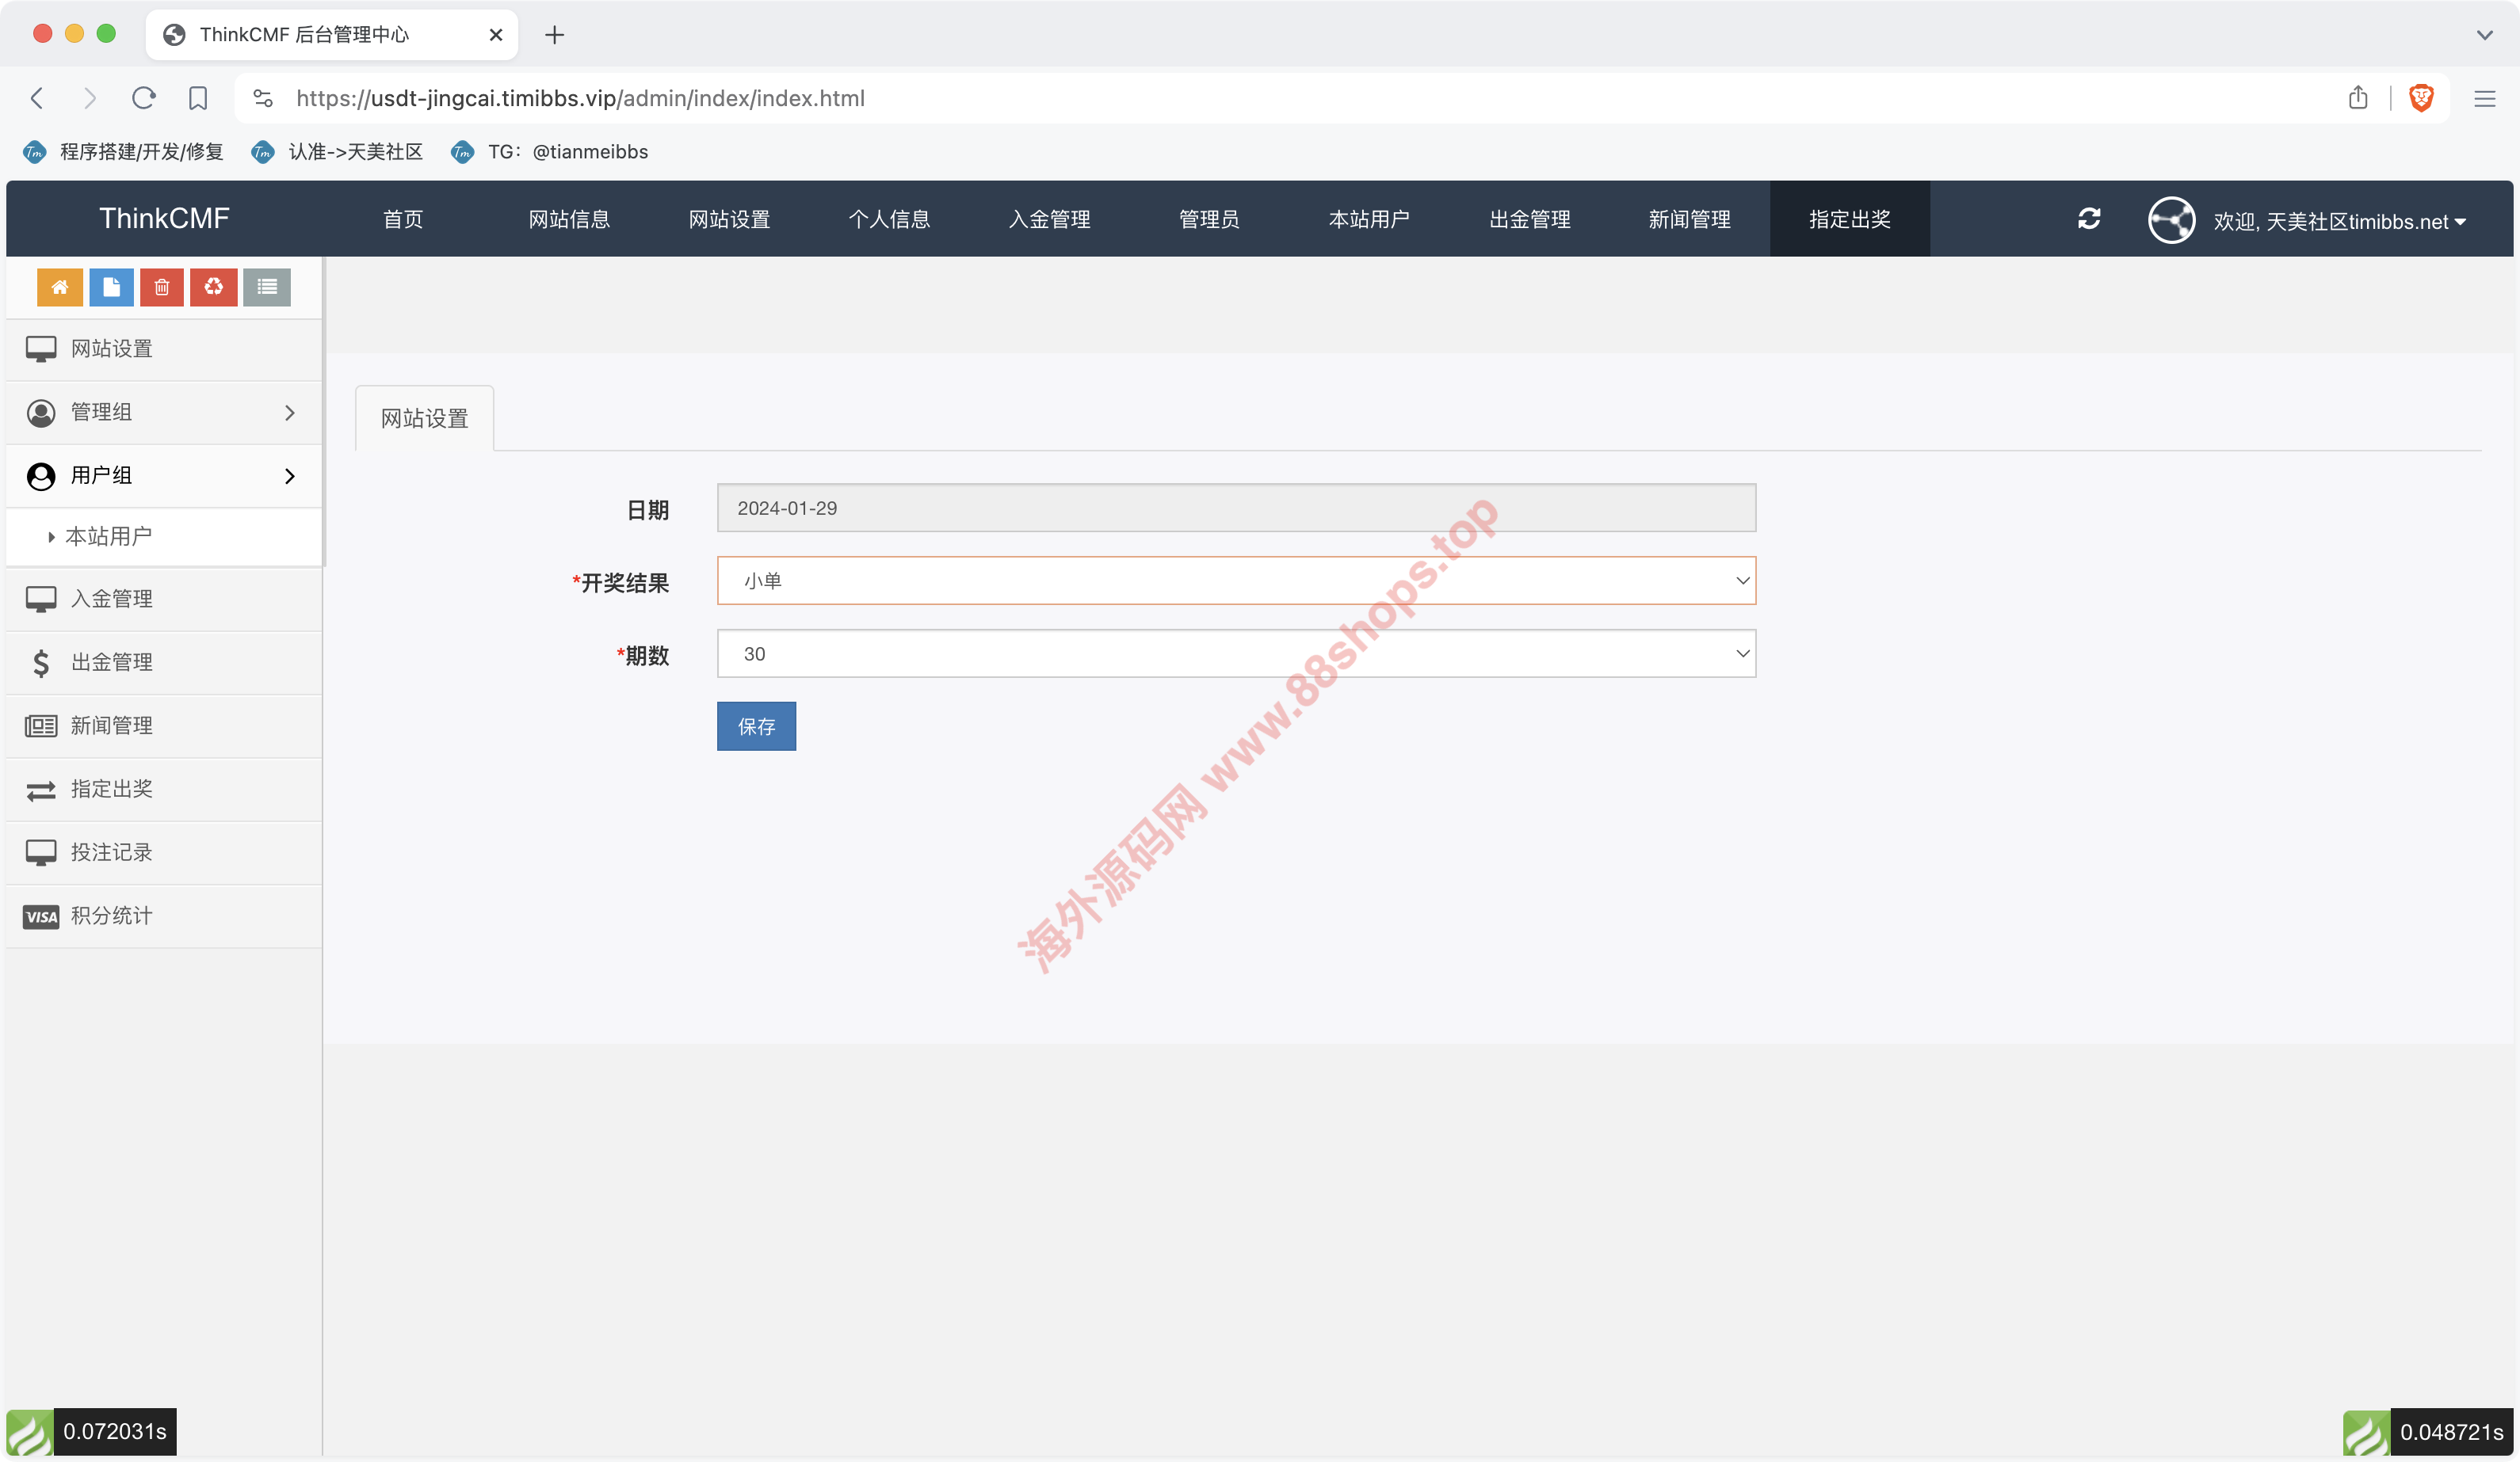Click the refresh icon in top navbar
Image resolution: width=2520 pixels, height=1462 pixels.
2088,219
